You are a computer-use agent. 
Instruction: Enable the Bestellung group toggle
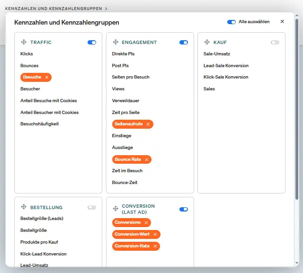[92, 207]
